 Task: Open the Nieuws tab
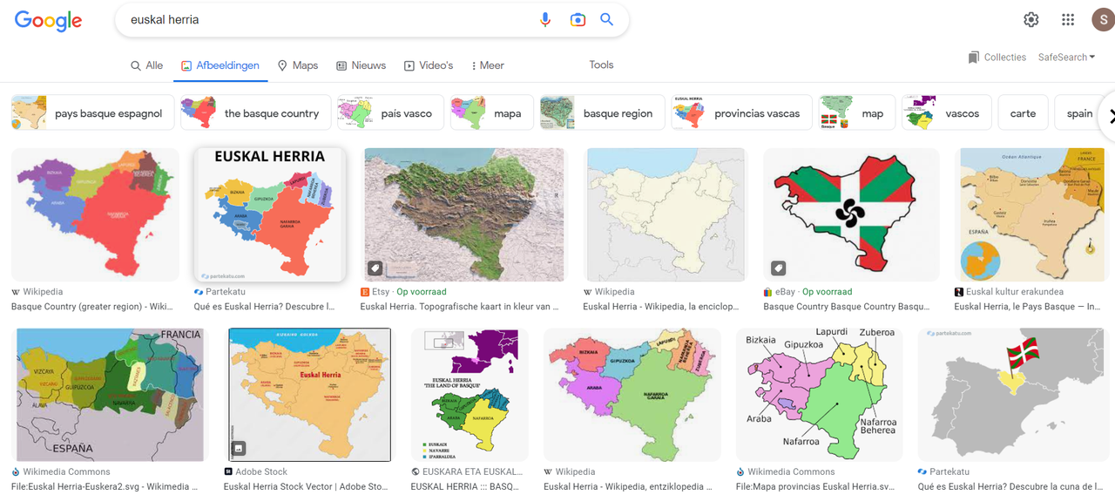point(361,65)
